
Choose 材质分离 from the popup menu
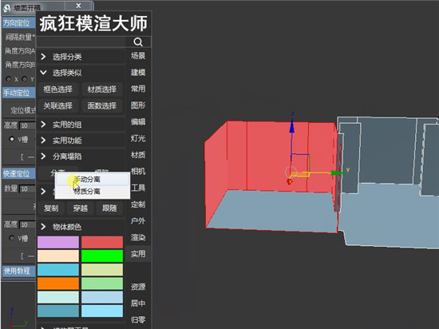pos(93,192)
